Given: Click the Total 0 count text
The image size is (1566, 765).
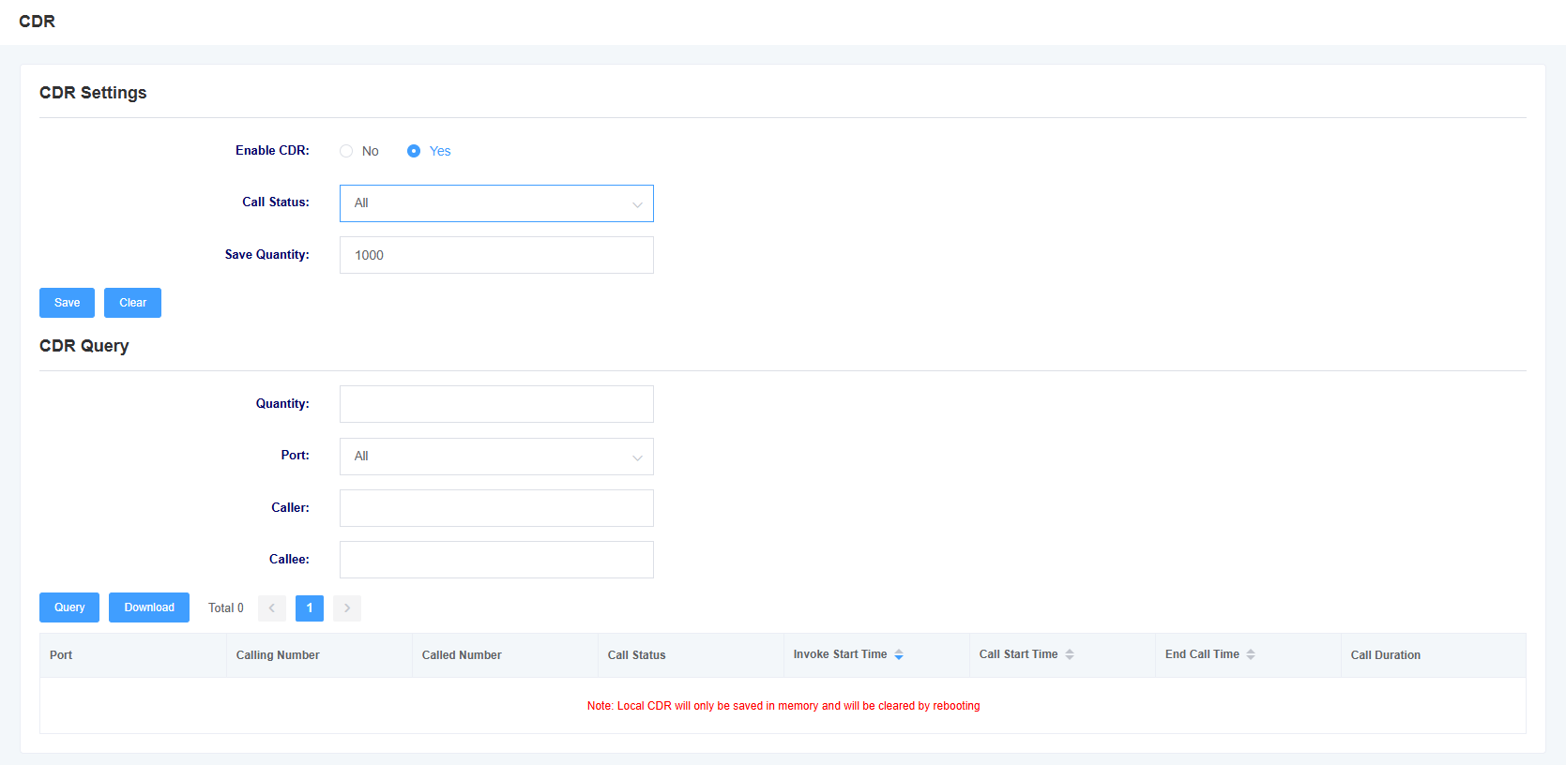Looking at the screenshot, I should click(226, 608).
